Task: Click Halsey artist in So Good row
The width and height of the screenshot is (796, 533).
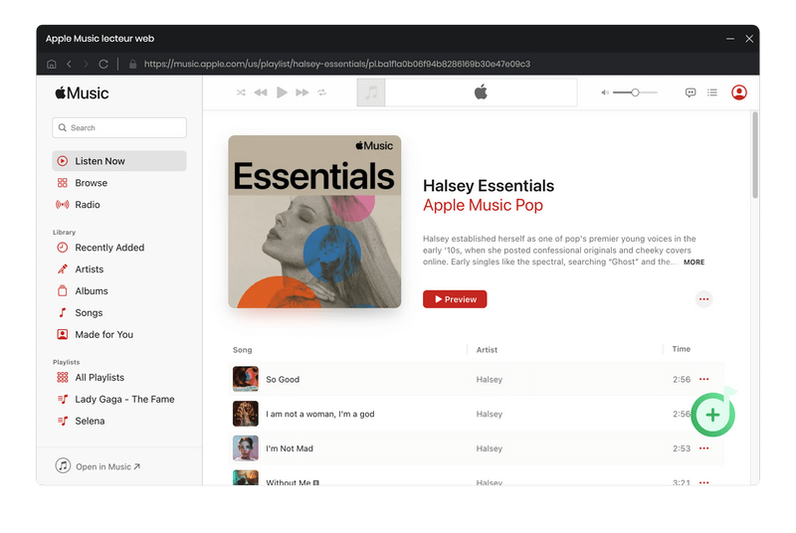Action: tap(490, 379)
